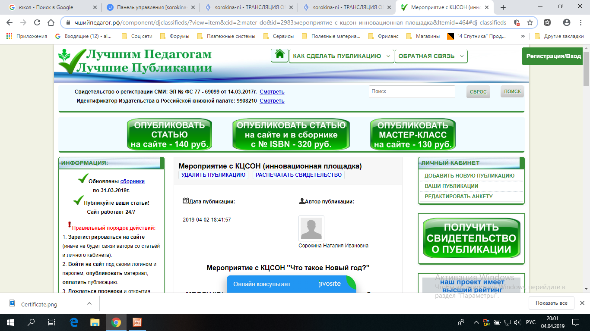Expand the 'КАК СДЕЛАТЬ ПУБЛИКАЦИЮ' dropdown menu
Viewport: 590px width, 331px height.
point(342,56)
